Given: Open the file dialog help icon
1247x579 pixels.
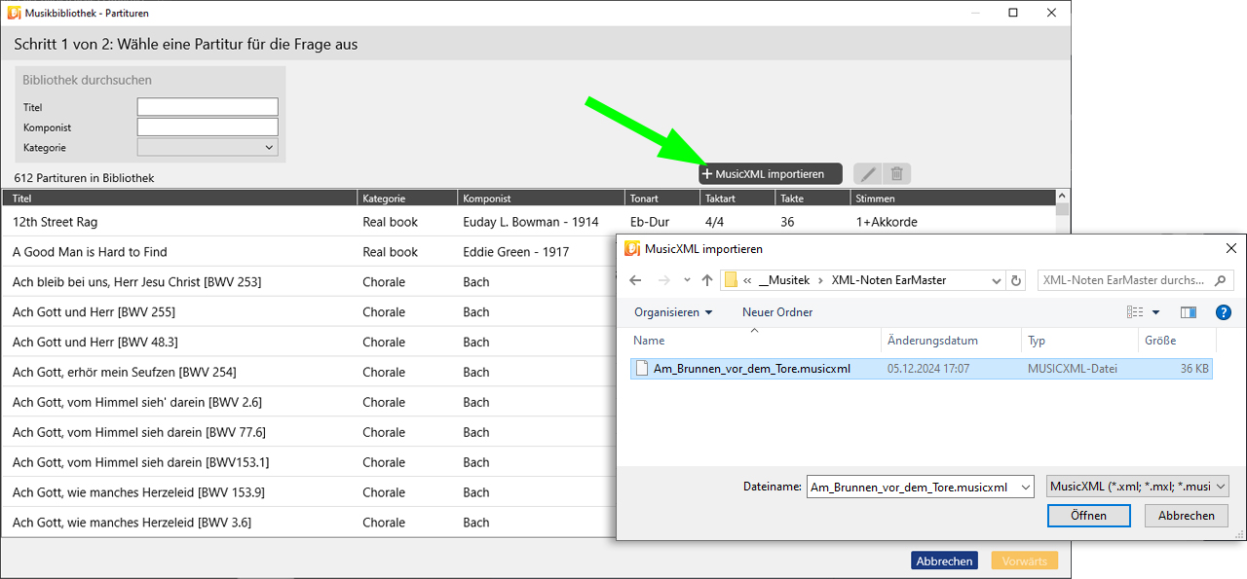Looking at the screenshot, I should 1224,312.
